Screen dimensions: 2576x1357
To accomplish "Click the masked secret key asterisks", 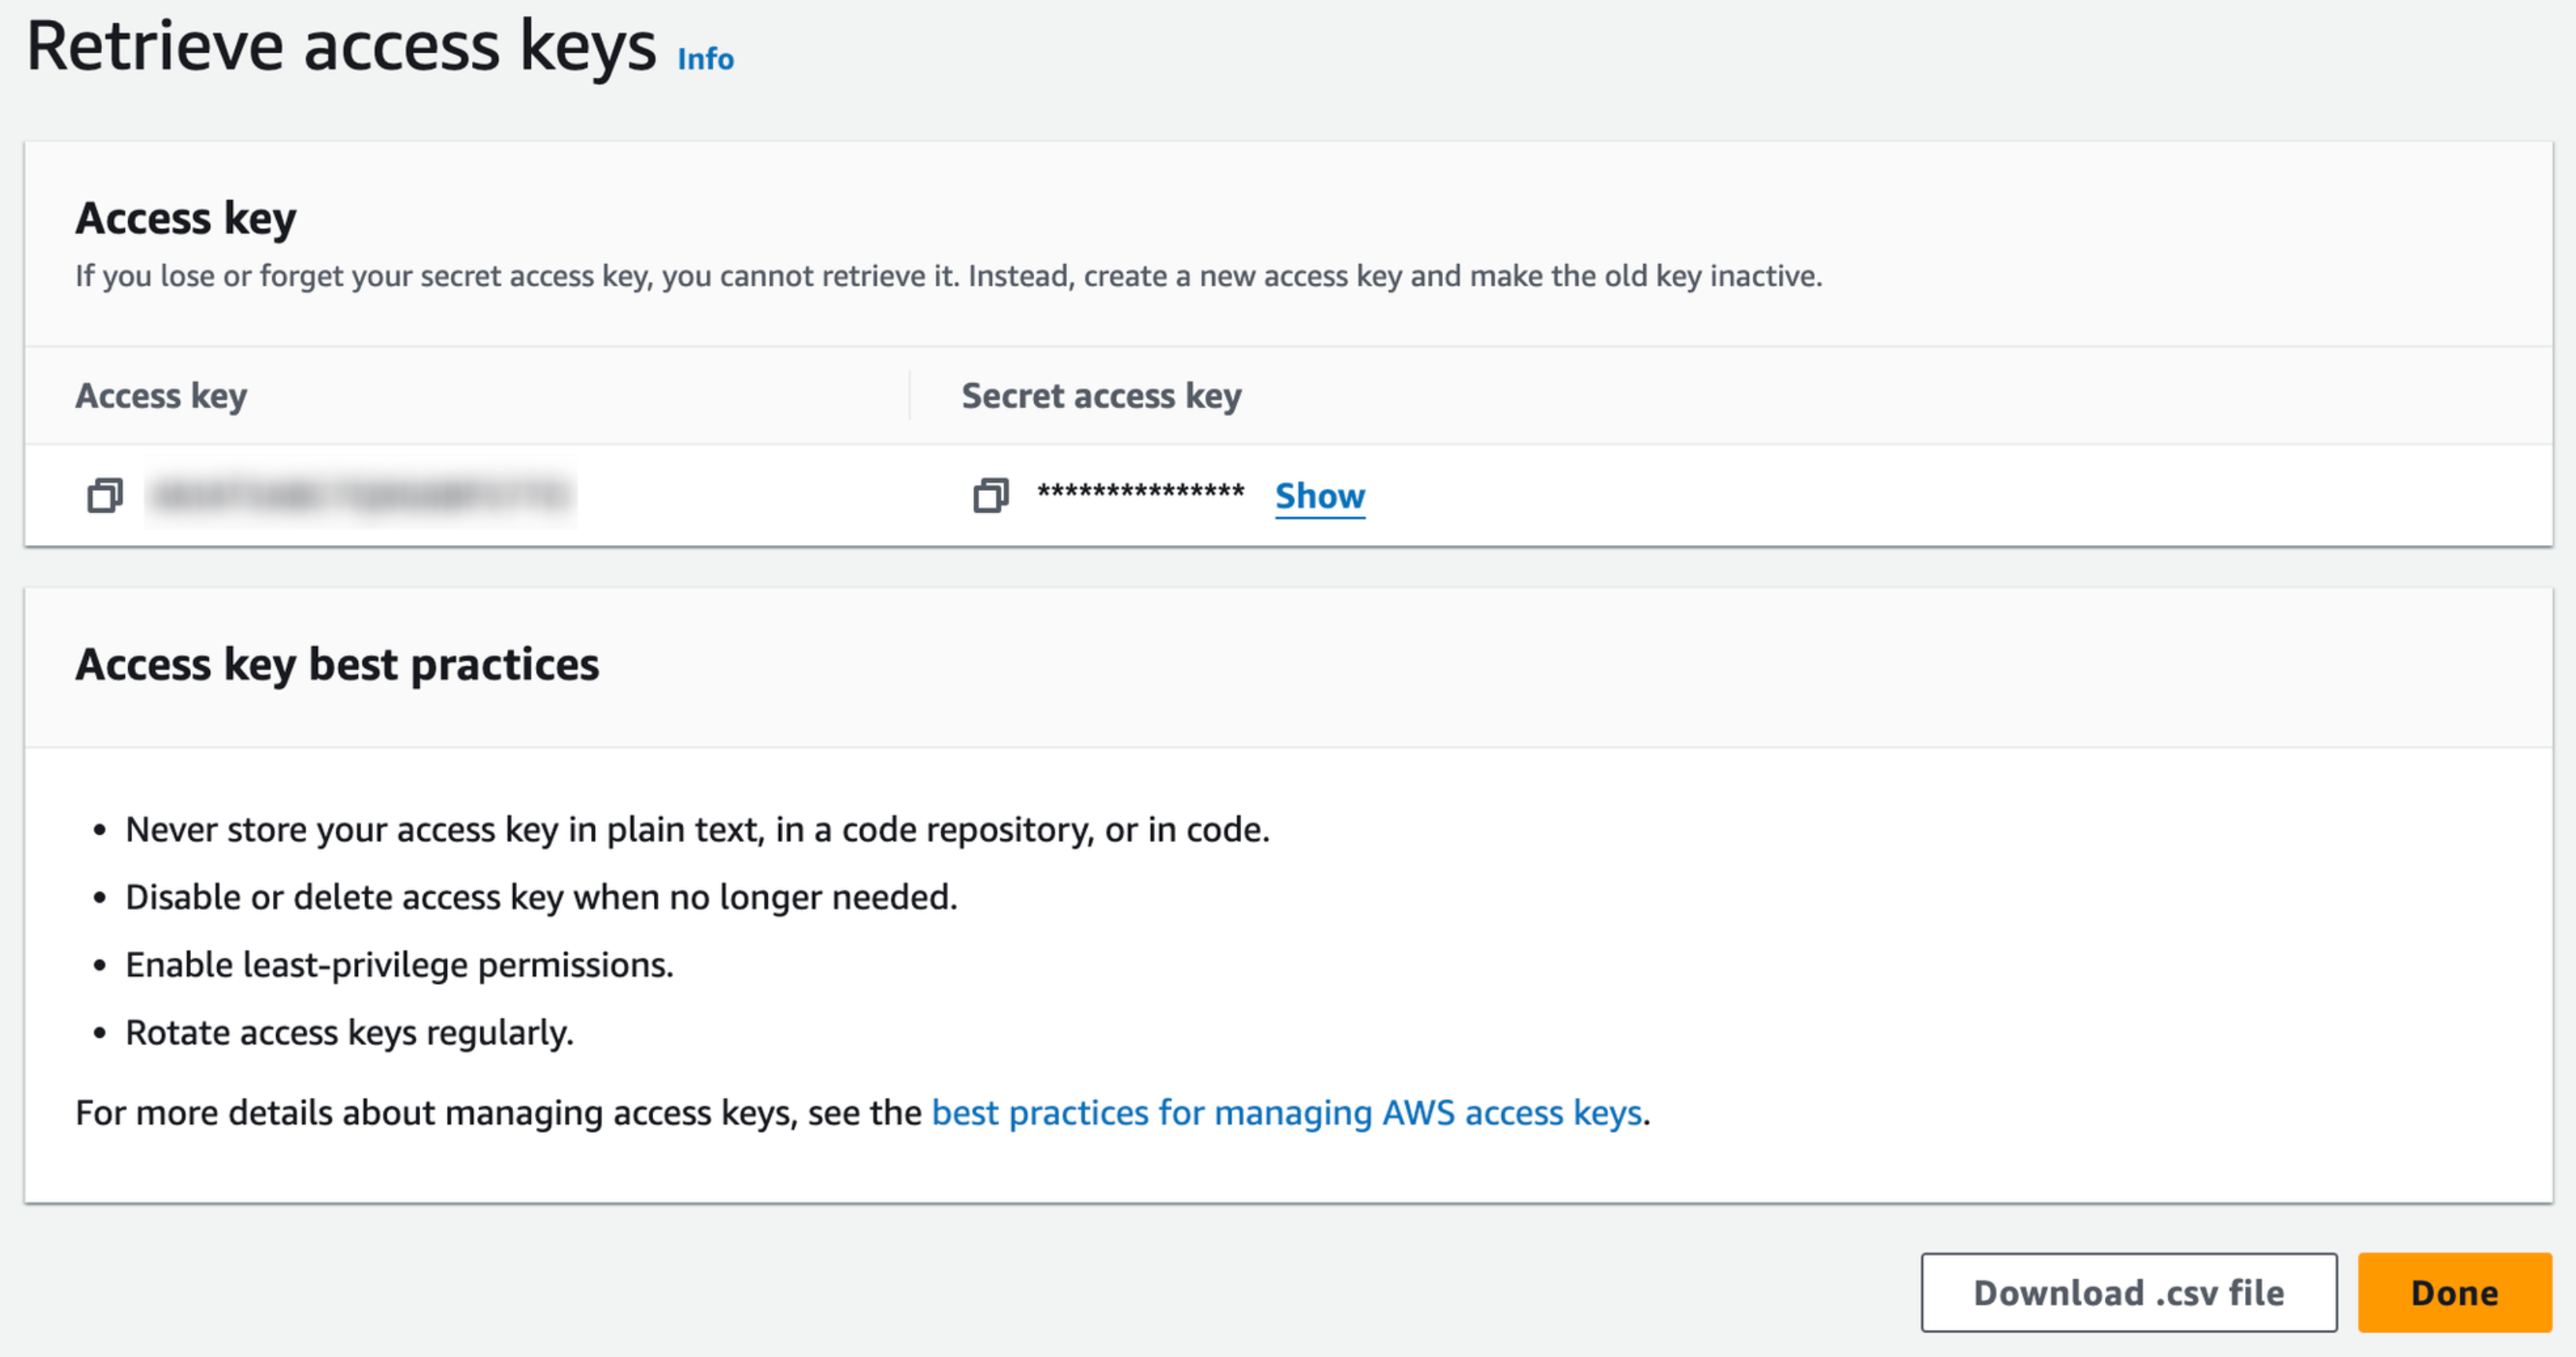I will (1140, 493).
